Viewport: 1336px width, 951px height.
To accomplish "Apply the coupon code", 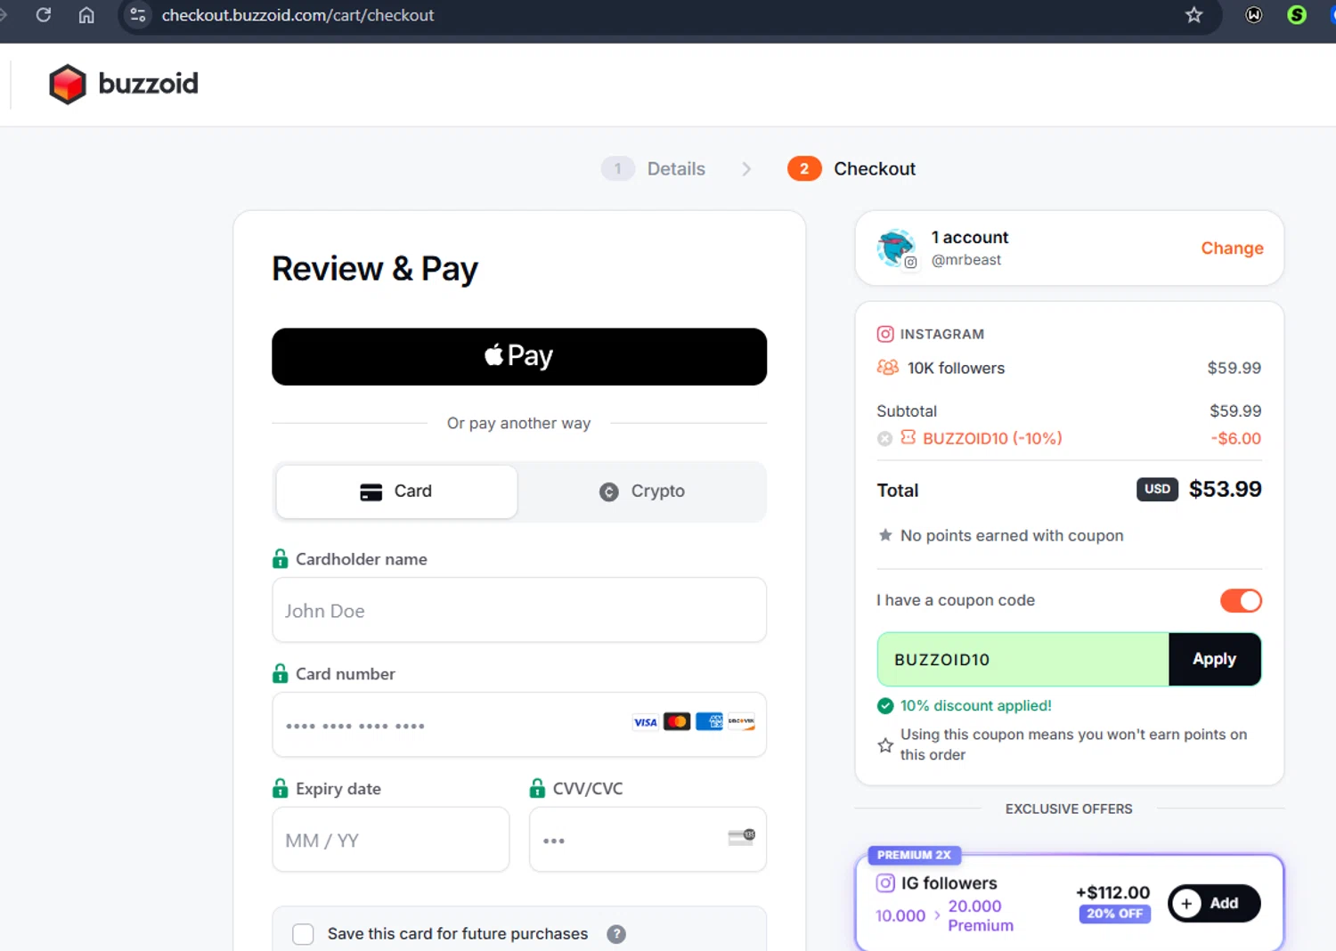I will click(1215, 659).
